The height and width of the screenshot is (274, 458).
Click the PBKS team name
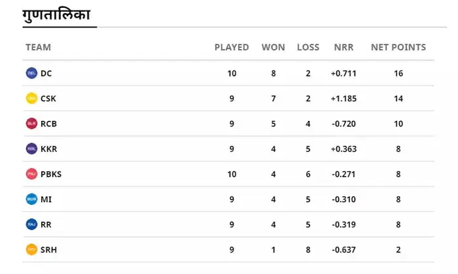[x=51, y=174]
